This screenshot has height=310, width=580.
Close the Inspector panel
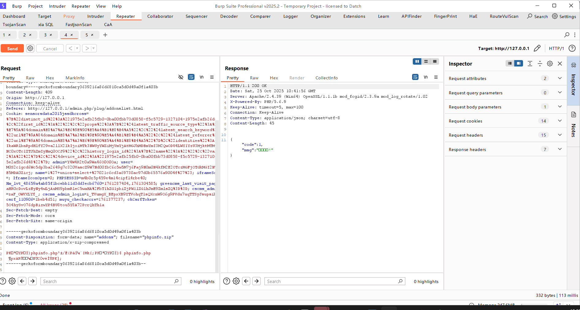(560, 64)
